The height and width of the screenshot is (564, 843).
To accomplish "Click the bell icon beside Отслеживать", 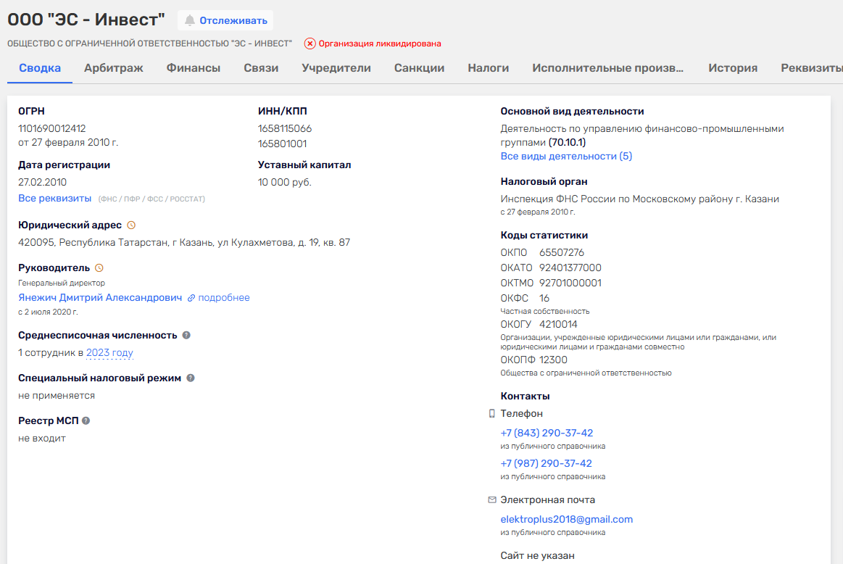I will (190, 20).
